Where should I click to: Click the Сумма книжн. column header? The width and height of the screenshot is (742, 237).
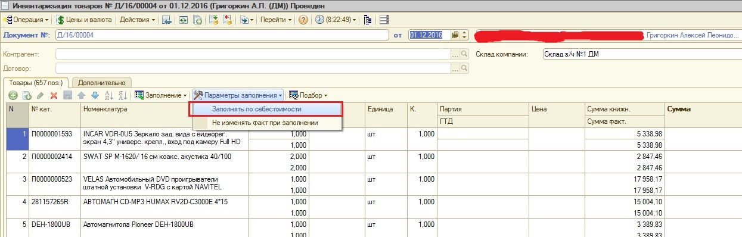(x=625, y=110)
